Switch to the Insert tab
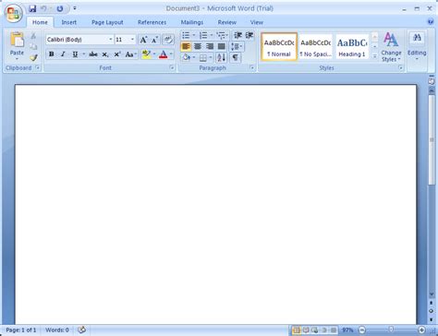 pos(68,22)
